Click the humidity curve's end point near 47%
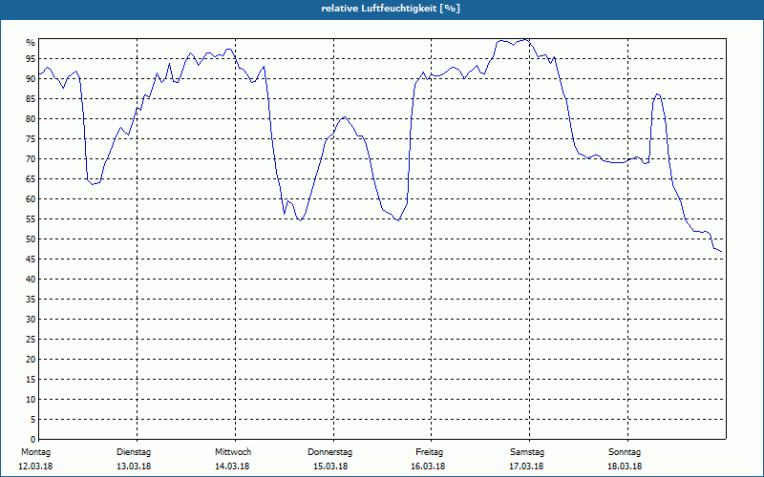The image size is (764, 477). pos(721,251)
